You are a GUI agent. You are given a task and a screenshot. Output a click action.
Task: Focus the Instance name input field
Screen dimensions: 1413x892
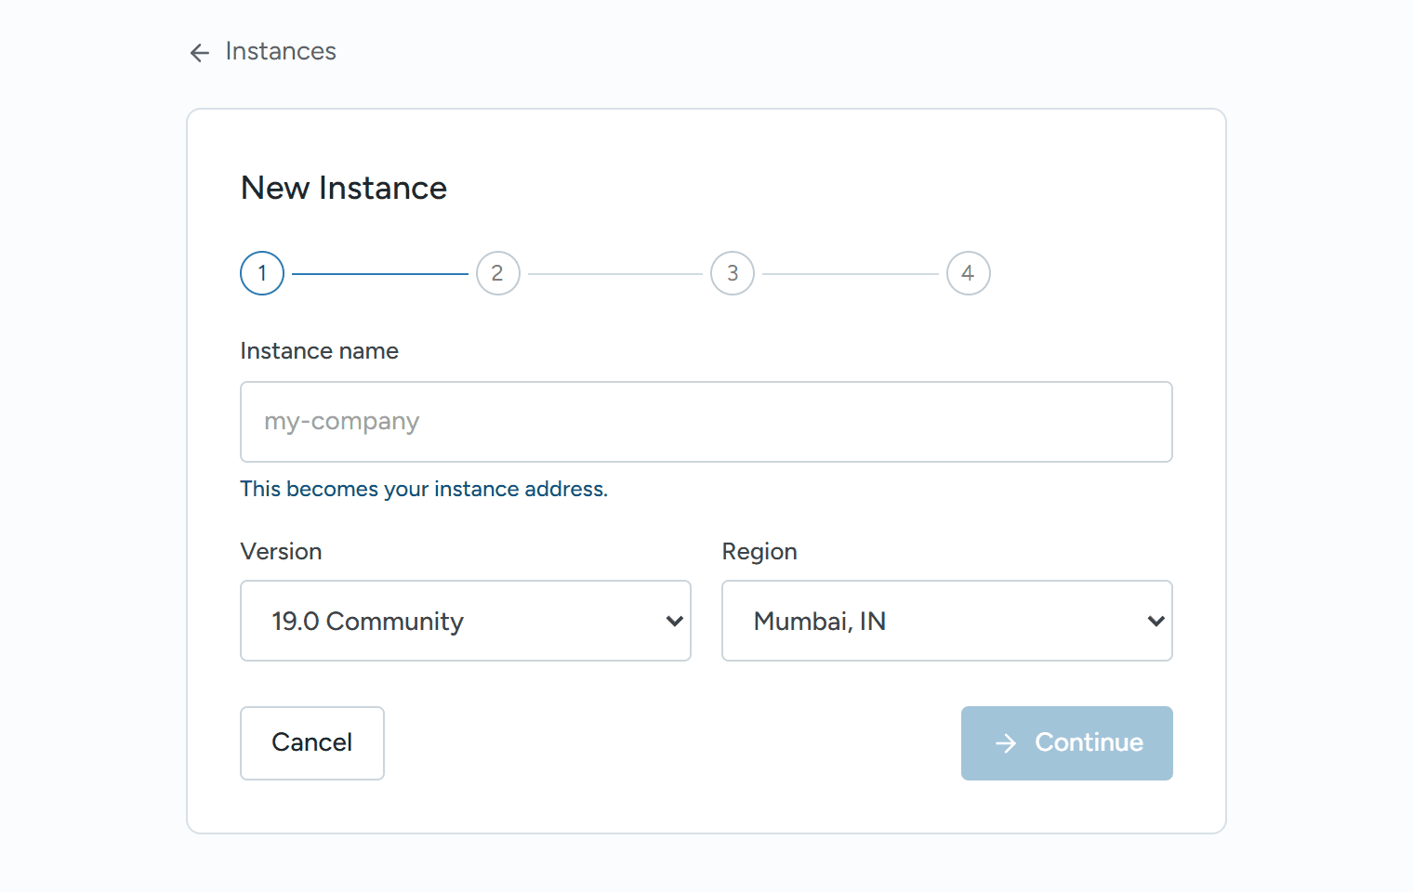[x=706, y=422]
